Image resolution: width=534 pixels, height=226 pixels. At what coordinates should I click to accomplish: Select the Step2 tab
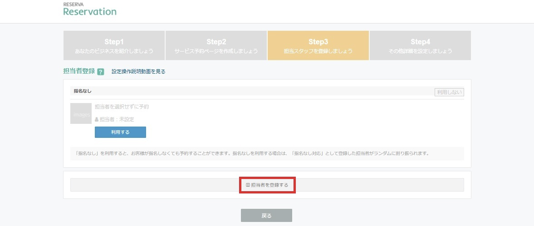(216, 46)
